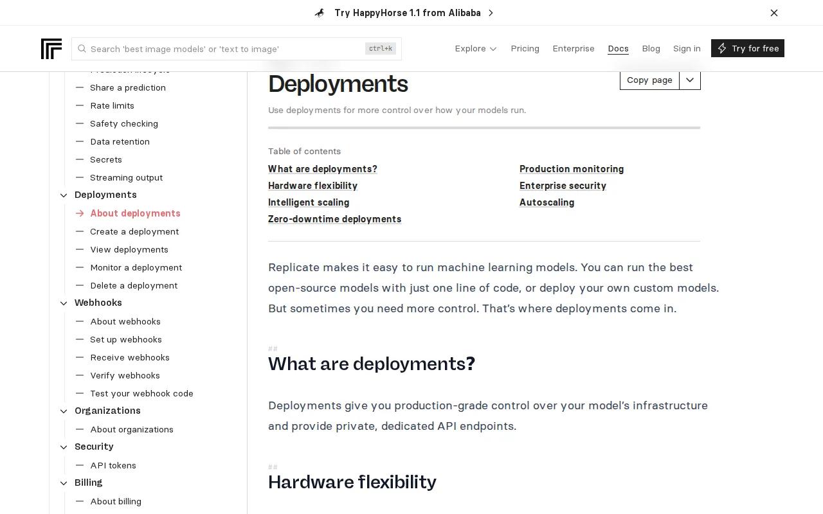Jump to Zero-downtime deployments section
823x514 pixels.
(334, 219)
